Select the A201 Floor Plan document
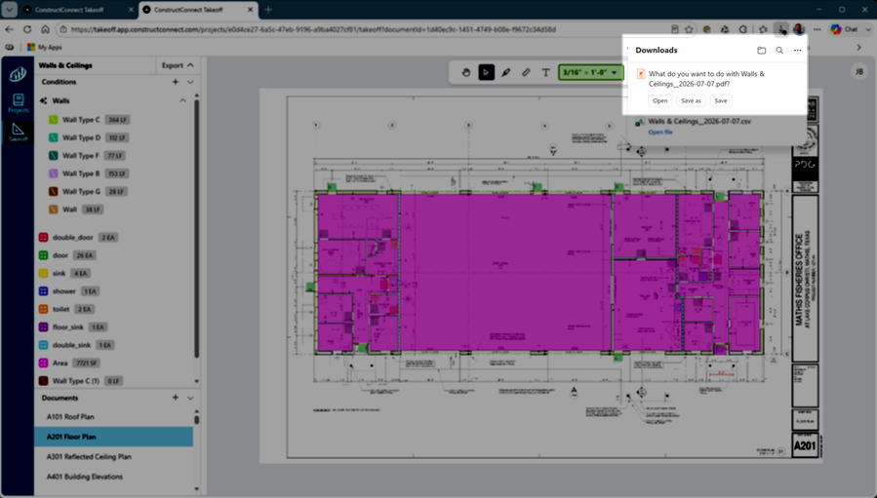 114,437
